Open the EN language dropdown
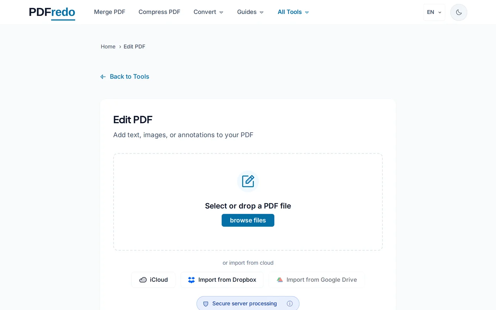Screen dimensions: 496x310 coord(434,12)
